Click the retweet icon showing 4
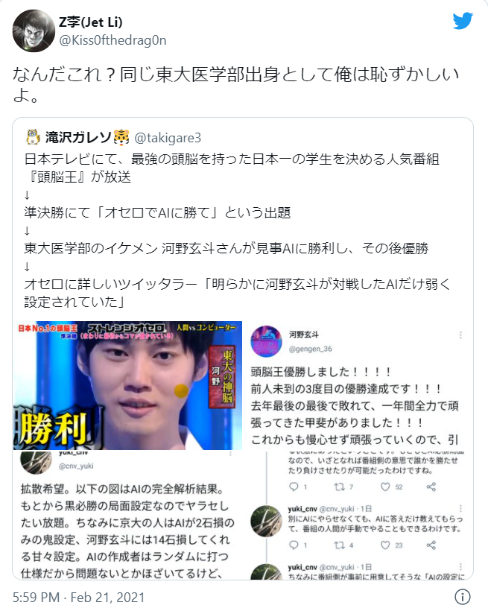This screenshot has height=608, width=488. coord(339,545)
